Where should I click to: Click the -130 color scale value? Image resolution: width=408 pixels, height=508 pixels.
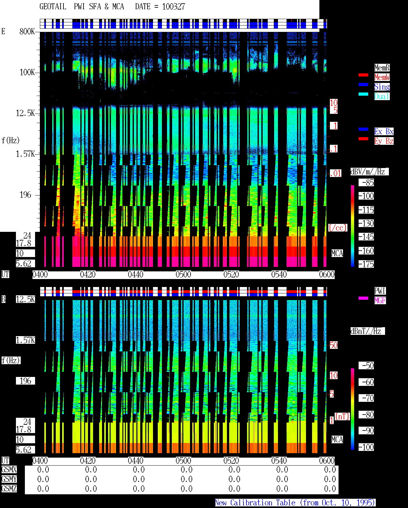pos(366,223)
